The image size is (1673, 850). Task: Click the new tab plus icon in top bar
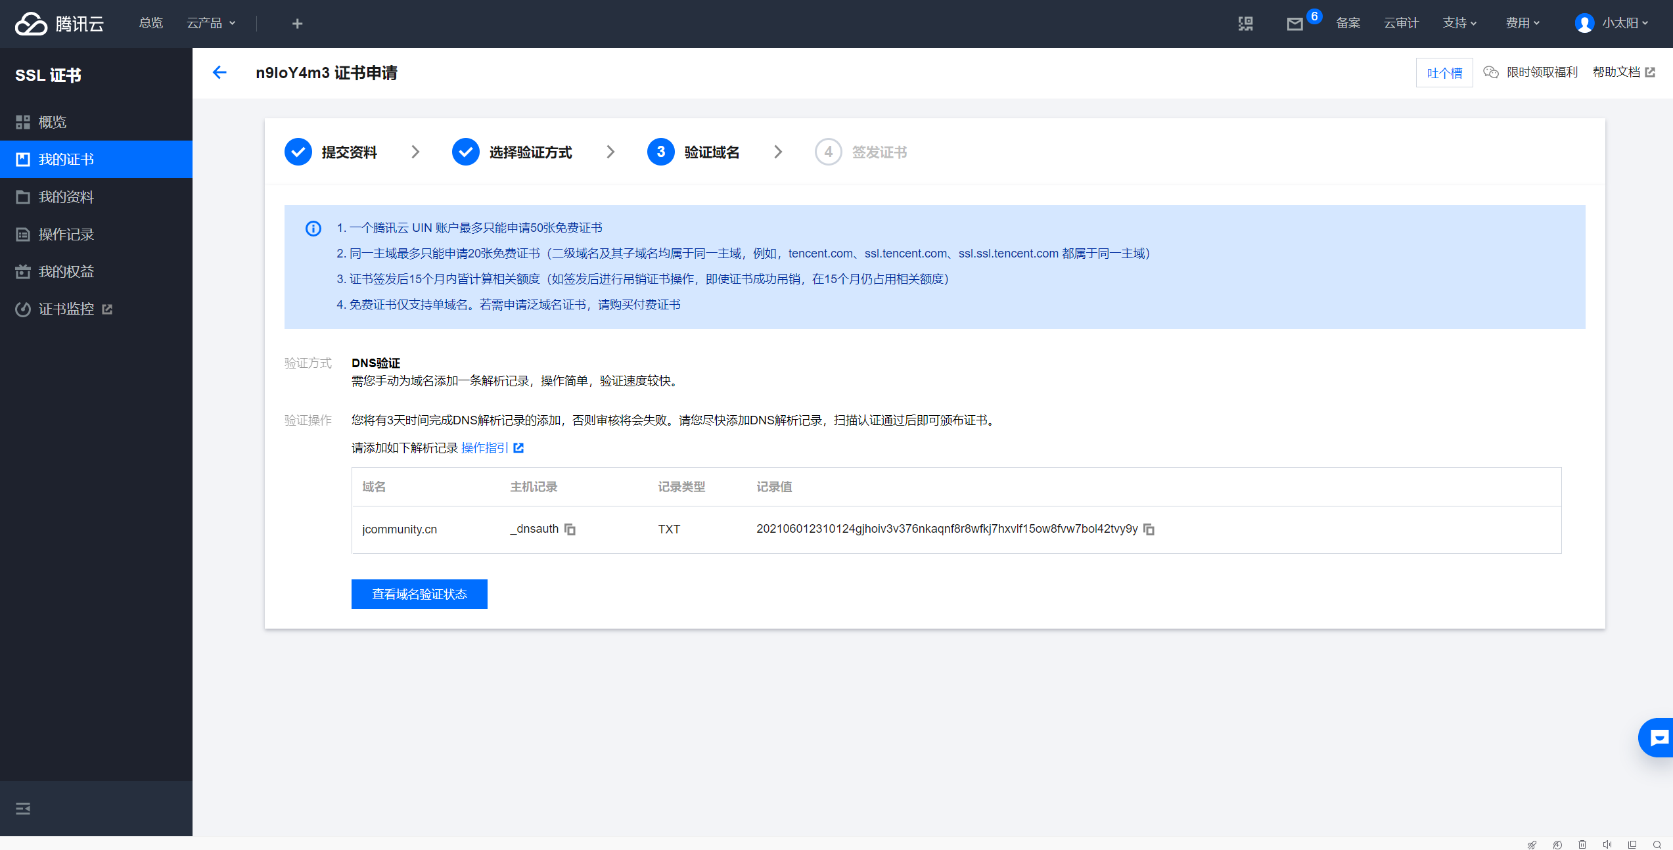tap(297, 23)
